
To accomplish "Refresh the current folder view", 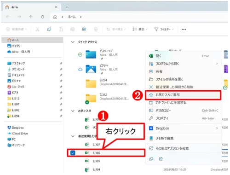I will tap(43, 17).
